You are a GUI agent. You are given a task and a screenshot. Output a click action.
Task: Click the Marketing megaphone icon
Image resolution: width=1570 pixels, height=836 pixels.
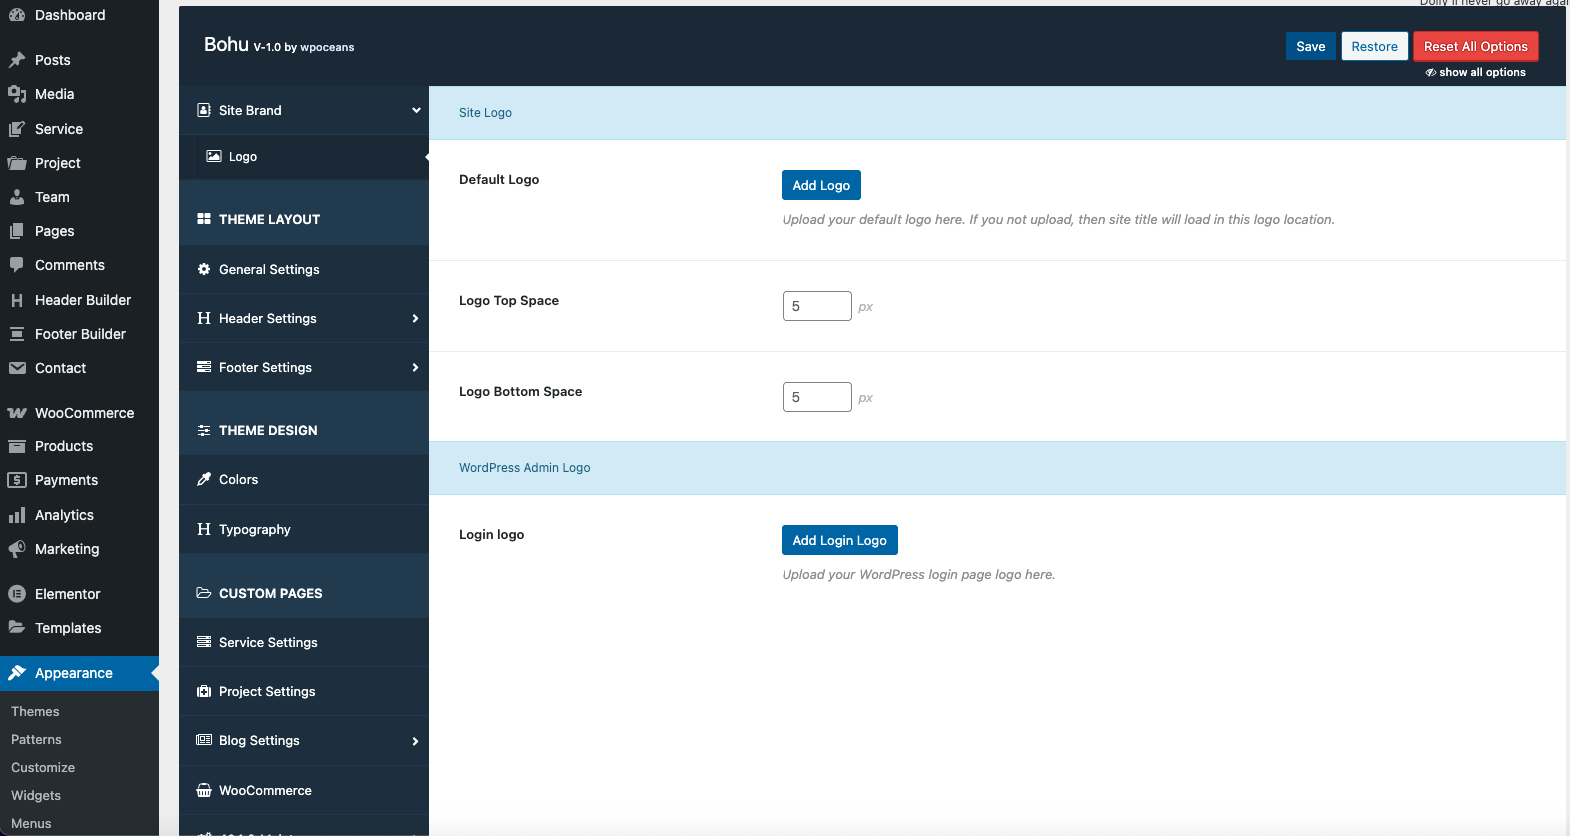click(17, 549)
